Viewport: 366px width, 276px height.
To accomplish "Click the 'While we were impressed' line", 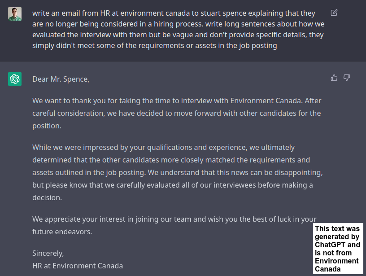I will pyautogui.click(x=163, y=148).
